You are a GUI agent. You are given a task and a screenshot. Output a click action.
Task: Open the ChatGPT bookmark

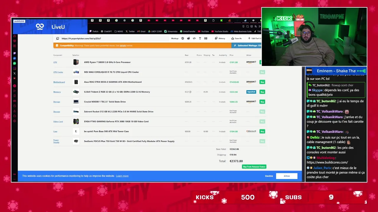coord(106,31)
